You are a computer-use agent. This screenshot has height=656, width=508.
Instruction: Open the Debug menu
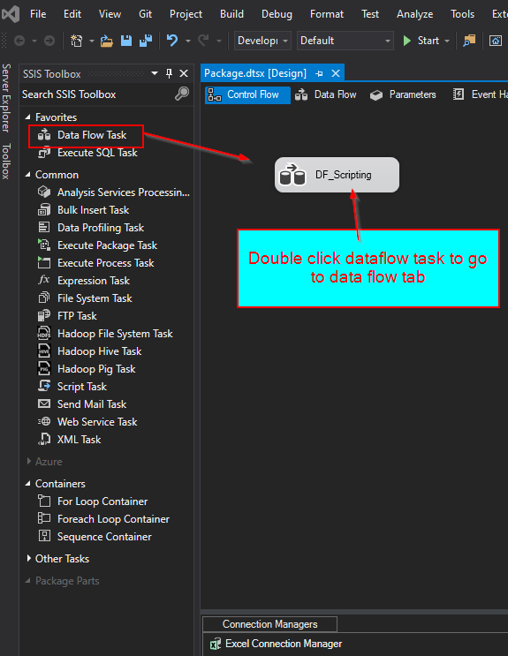(x=277, y=14)
